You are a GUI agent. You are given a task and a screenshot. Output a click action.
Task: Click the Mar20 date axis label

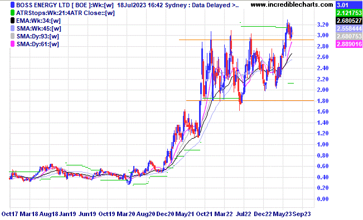[126, 214]
